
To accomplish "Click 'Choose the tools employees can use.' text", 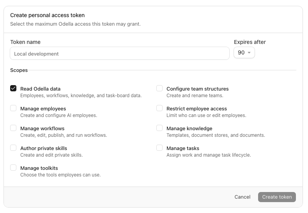I will tap(60, 175).
